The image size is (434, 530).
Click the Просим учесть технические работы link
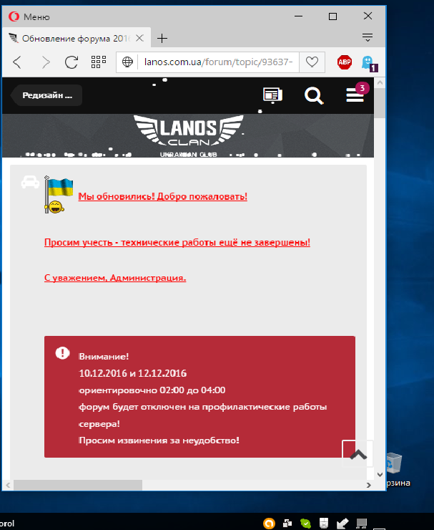pos(177,243)
